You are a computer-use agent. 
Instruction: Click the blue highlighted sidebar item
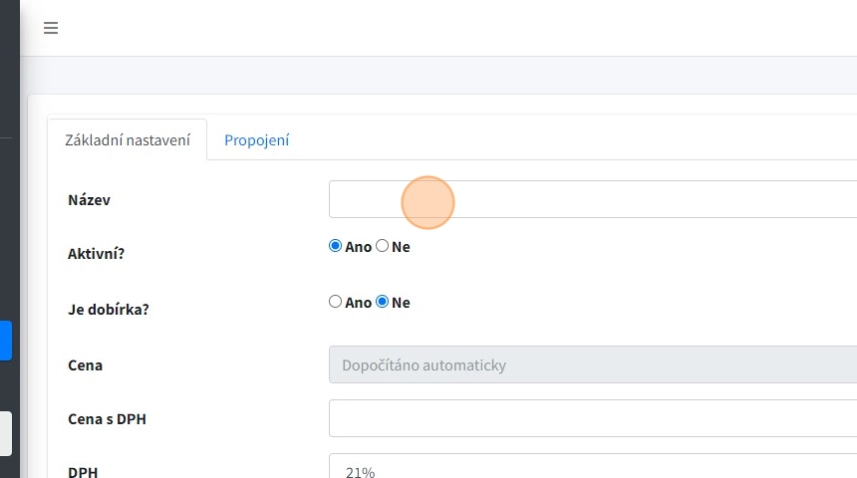click(5, 340)
